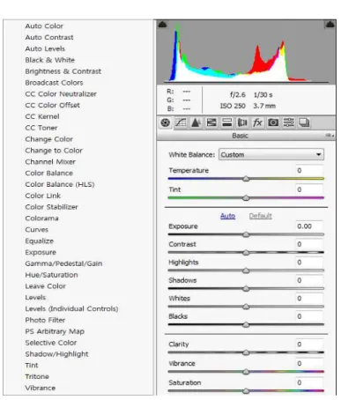Open the Detail panel triangle icon
Image resolution: width=341 pixels, height=400 pixels.
point(196,122)
